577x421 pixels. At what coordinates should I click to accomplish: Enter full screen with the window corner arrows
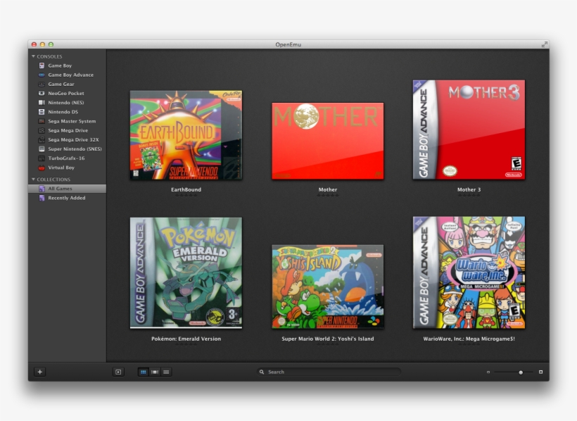[x=544, y=44]
